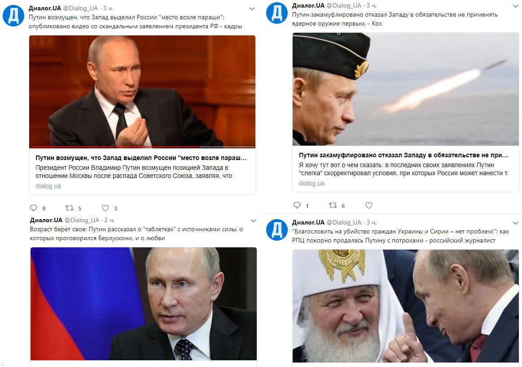Open preview image with Russian flag

pos(144,304)
